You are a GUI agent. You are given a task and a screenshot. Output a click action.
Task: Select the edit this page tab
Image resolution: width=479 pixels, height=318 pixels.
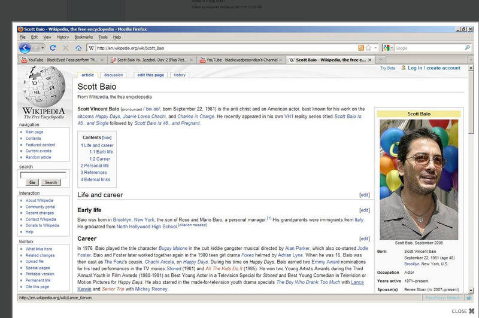pos(151,75)
